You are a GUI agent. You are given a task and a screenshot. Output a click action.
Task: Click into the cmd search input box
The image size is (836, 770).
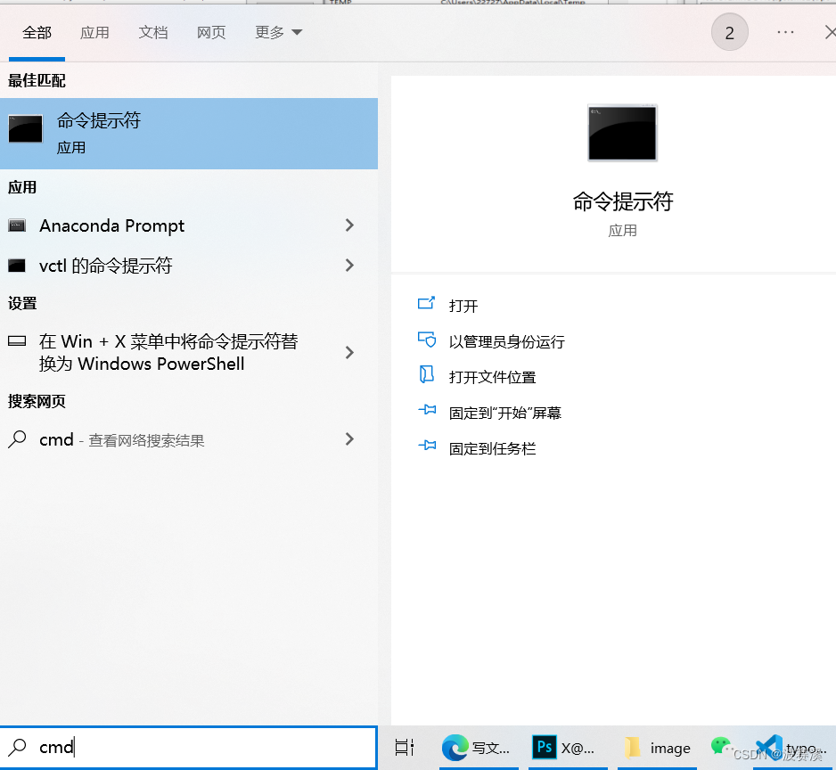tap(189, 747)
